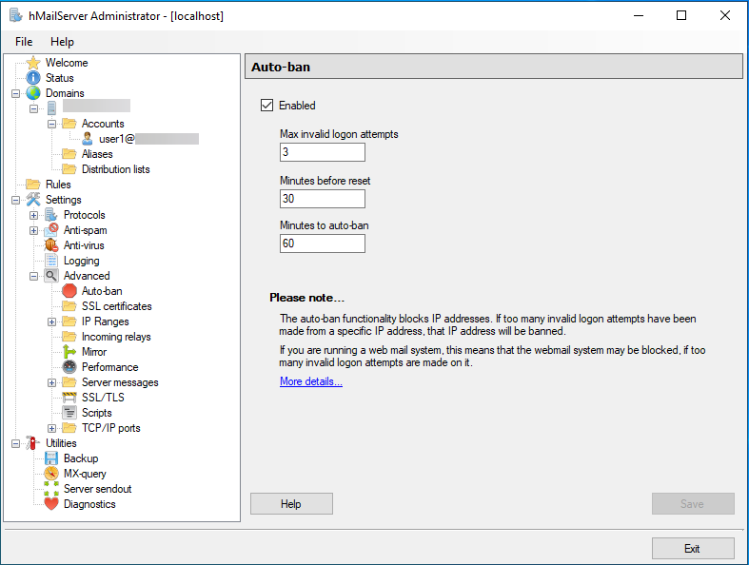Open the Help menu
The height and width of the screenshot is (565, 749).
62,42
